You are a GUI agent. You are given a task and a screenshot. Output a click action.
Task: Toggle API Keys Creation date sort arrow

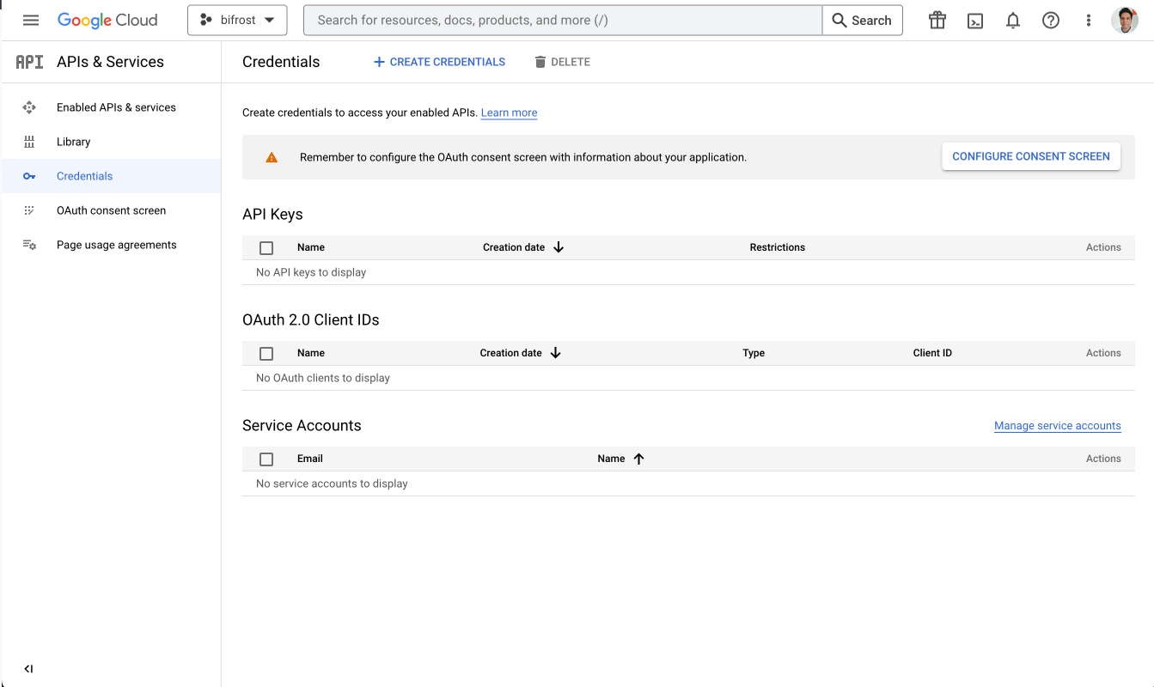[559, 247]
